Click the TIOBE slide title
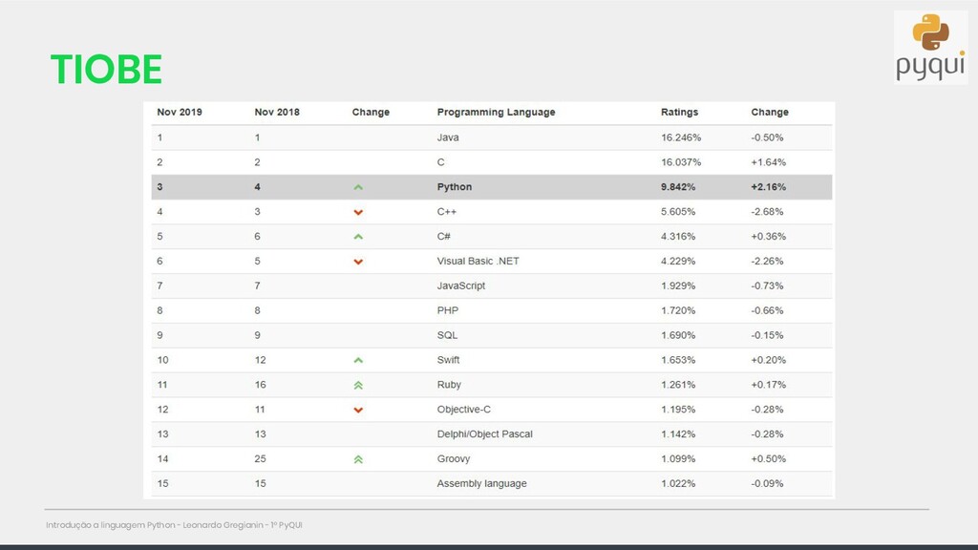Viewport: 978px width, 550px height. pos(106,69)
